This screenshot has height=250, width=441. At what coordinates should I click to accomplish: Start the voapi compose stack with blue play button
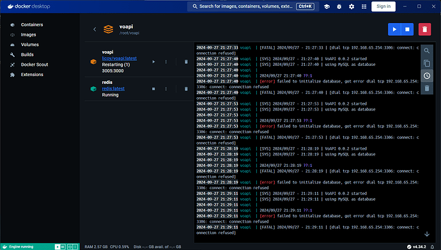[394, 29]
